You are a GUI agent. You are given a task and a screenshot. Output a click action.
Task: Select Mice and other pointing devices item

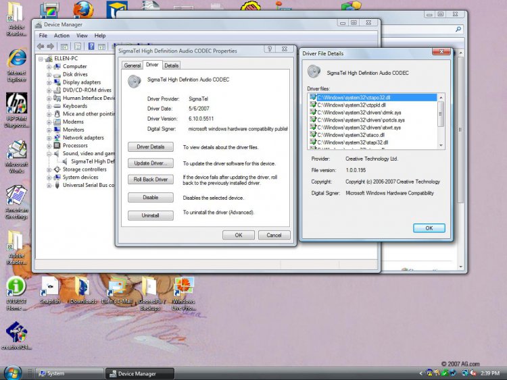tap(89, 113)
